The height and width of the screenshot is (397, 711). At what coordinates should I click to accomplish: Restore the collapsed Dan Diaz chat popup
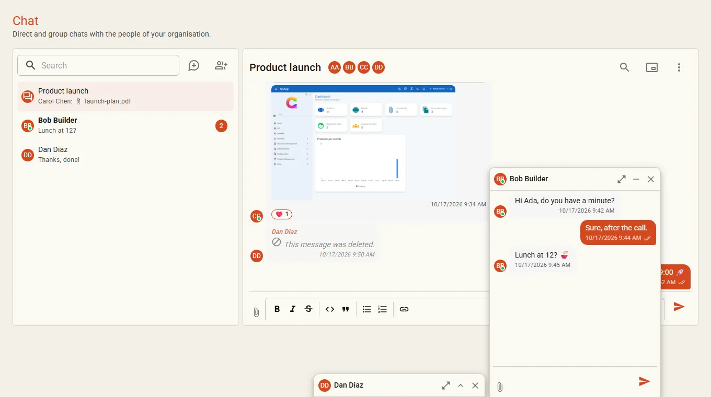click(x=461, y=386)
